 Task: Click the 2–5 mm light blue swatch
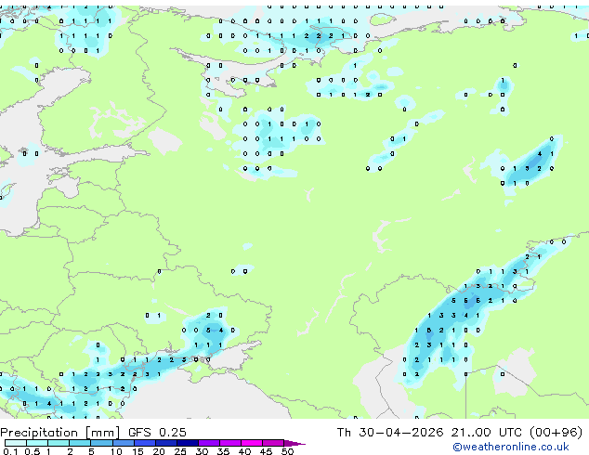pos(80,443)
